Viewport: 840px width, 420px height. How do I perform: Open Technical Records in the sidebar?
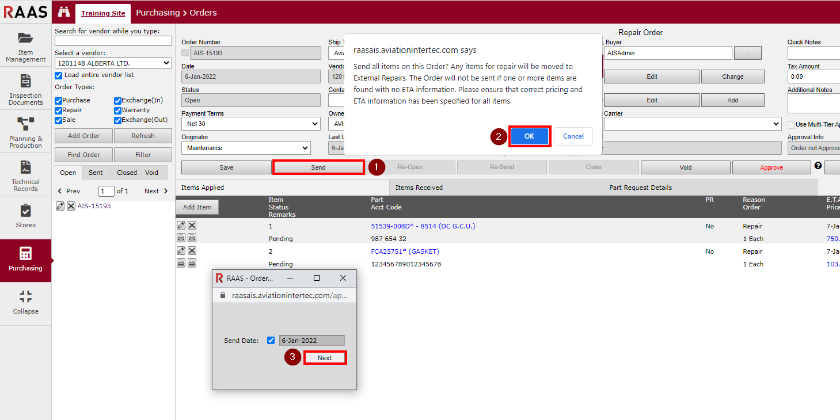point(25,175)
